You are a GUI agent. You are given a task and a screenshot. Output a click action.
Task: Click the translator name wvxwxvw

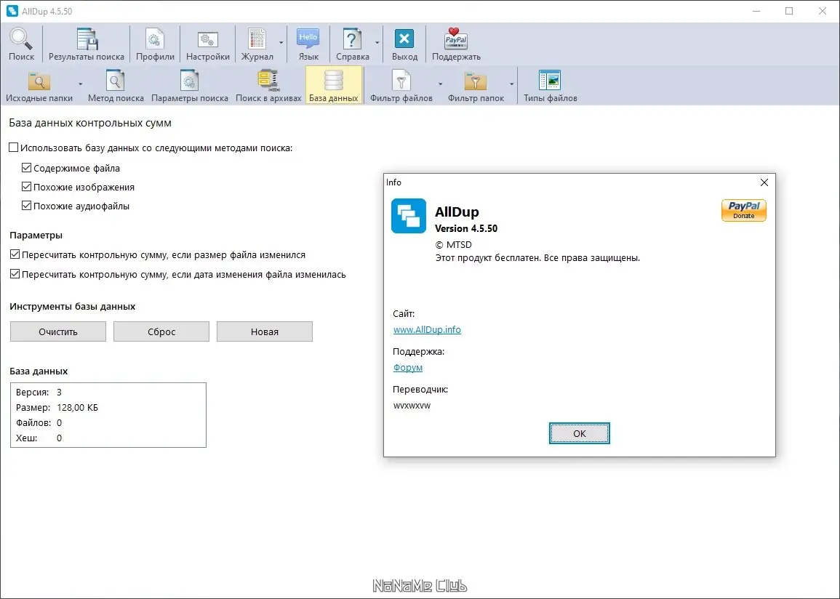pos(412,406)
